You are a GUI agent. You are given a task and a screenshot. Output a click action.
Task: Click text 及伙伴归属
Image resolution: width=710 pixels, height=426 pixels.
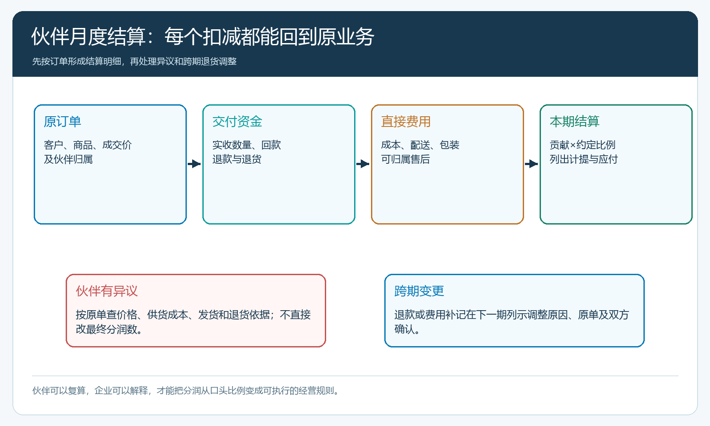[x=68, y=159]
